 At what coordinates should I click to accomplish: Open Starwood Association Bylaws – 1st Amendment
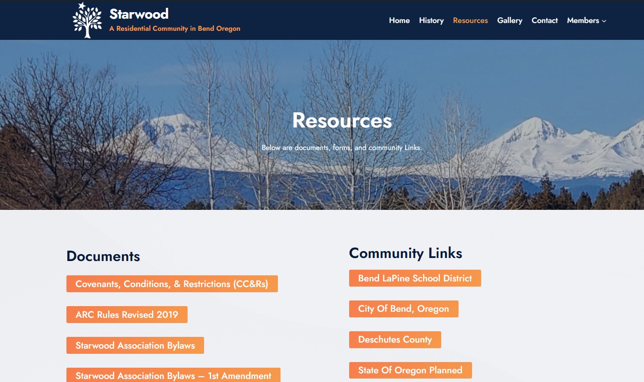coord(173,375)
